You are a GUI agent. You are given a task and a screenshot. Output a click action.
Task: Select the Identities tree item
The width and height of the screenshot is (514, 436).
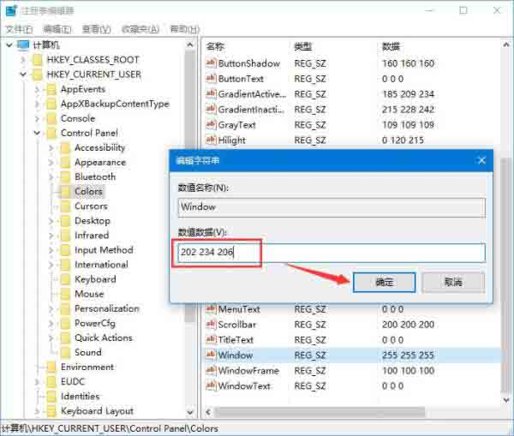80,397
